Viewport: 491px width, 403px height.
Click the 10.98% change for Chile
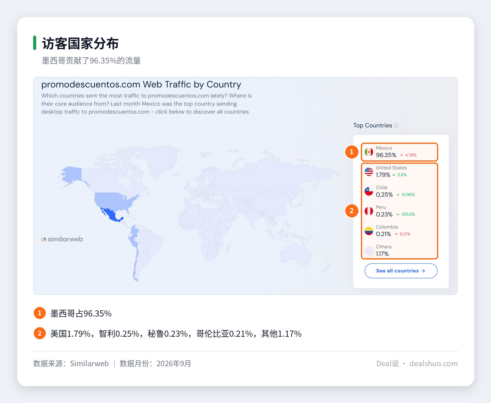tap(406, 195)
